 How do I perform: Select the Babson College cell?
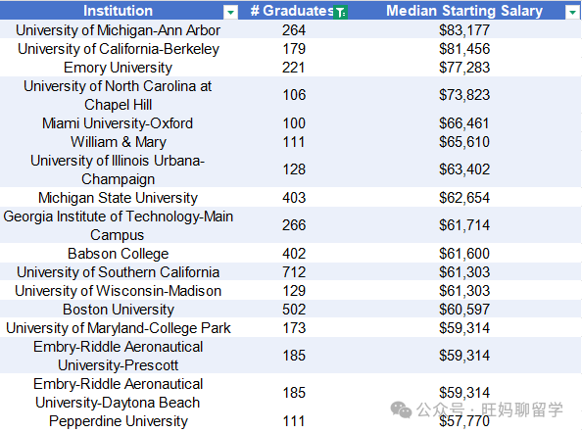coord(118,254)
